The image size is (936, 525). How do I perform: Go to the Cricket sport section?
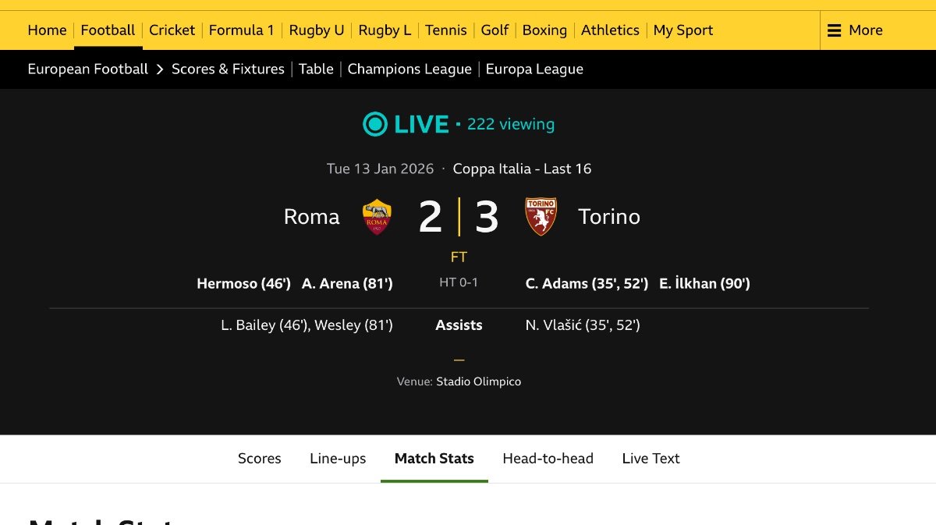pos(172,30)
